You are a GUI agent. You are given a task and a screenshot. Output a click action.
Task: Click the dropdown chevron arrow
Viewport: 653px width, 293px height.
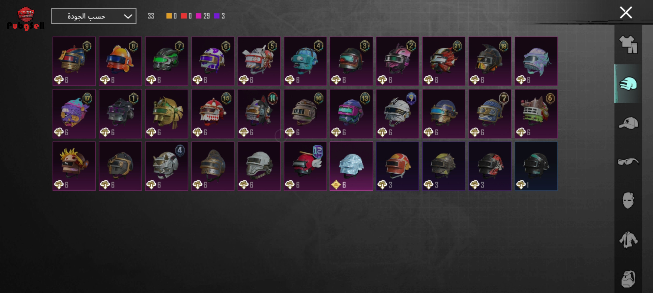pos(128,16)
